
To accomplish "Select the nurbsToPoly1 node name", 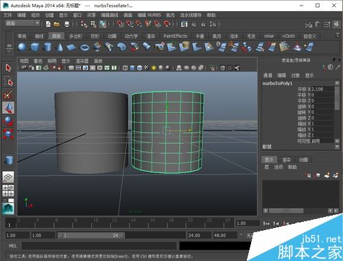I will (x=277, y=83).
